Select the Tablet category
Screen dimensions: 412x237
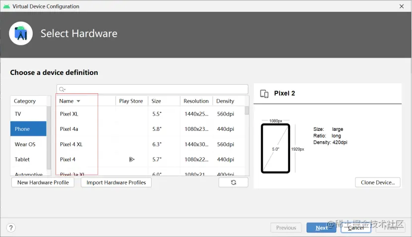[x=28, y=159]
